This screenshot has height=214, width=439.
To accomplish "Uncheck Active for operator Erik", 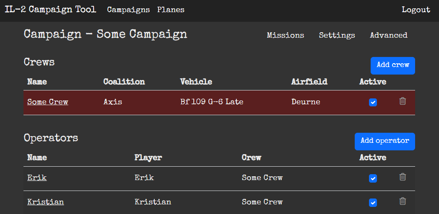I will click(x=373, y=178).
